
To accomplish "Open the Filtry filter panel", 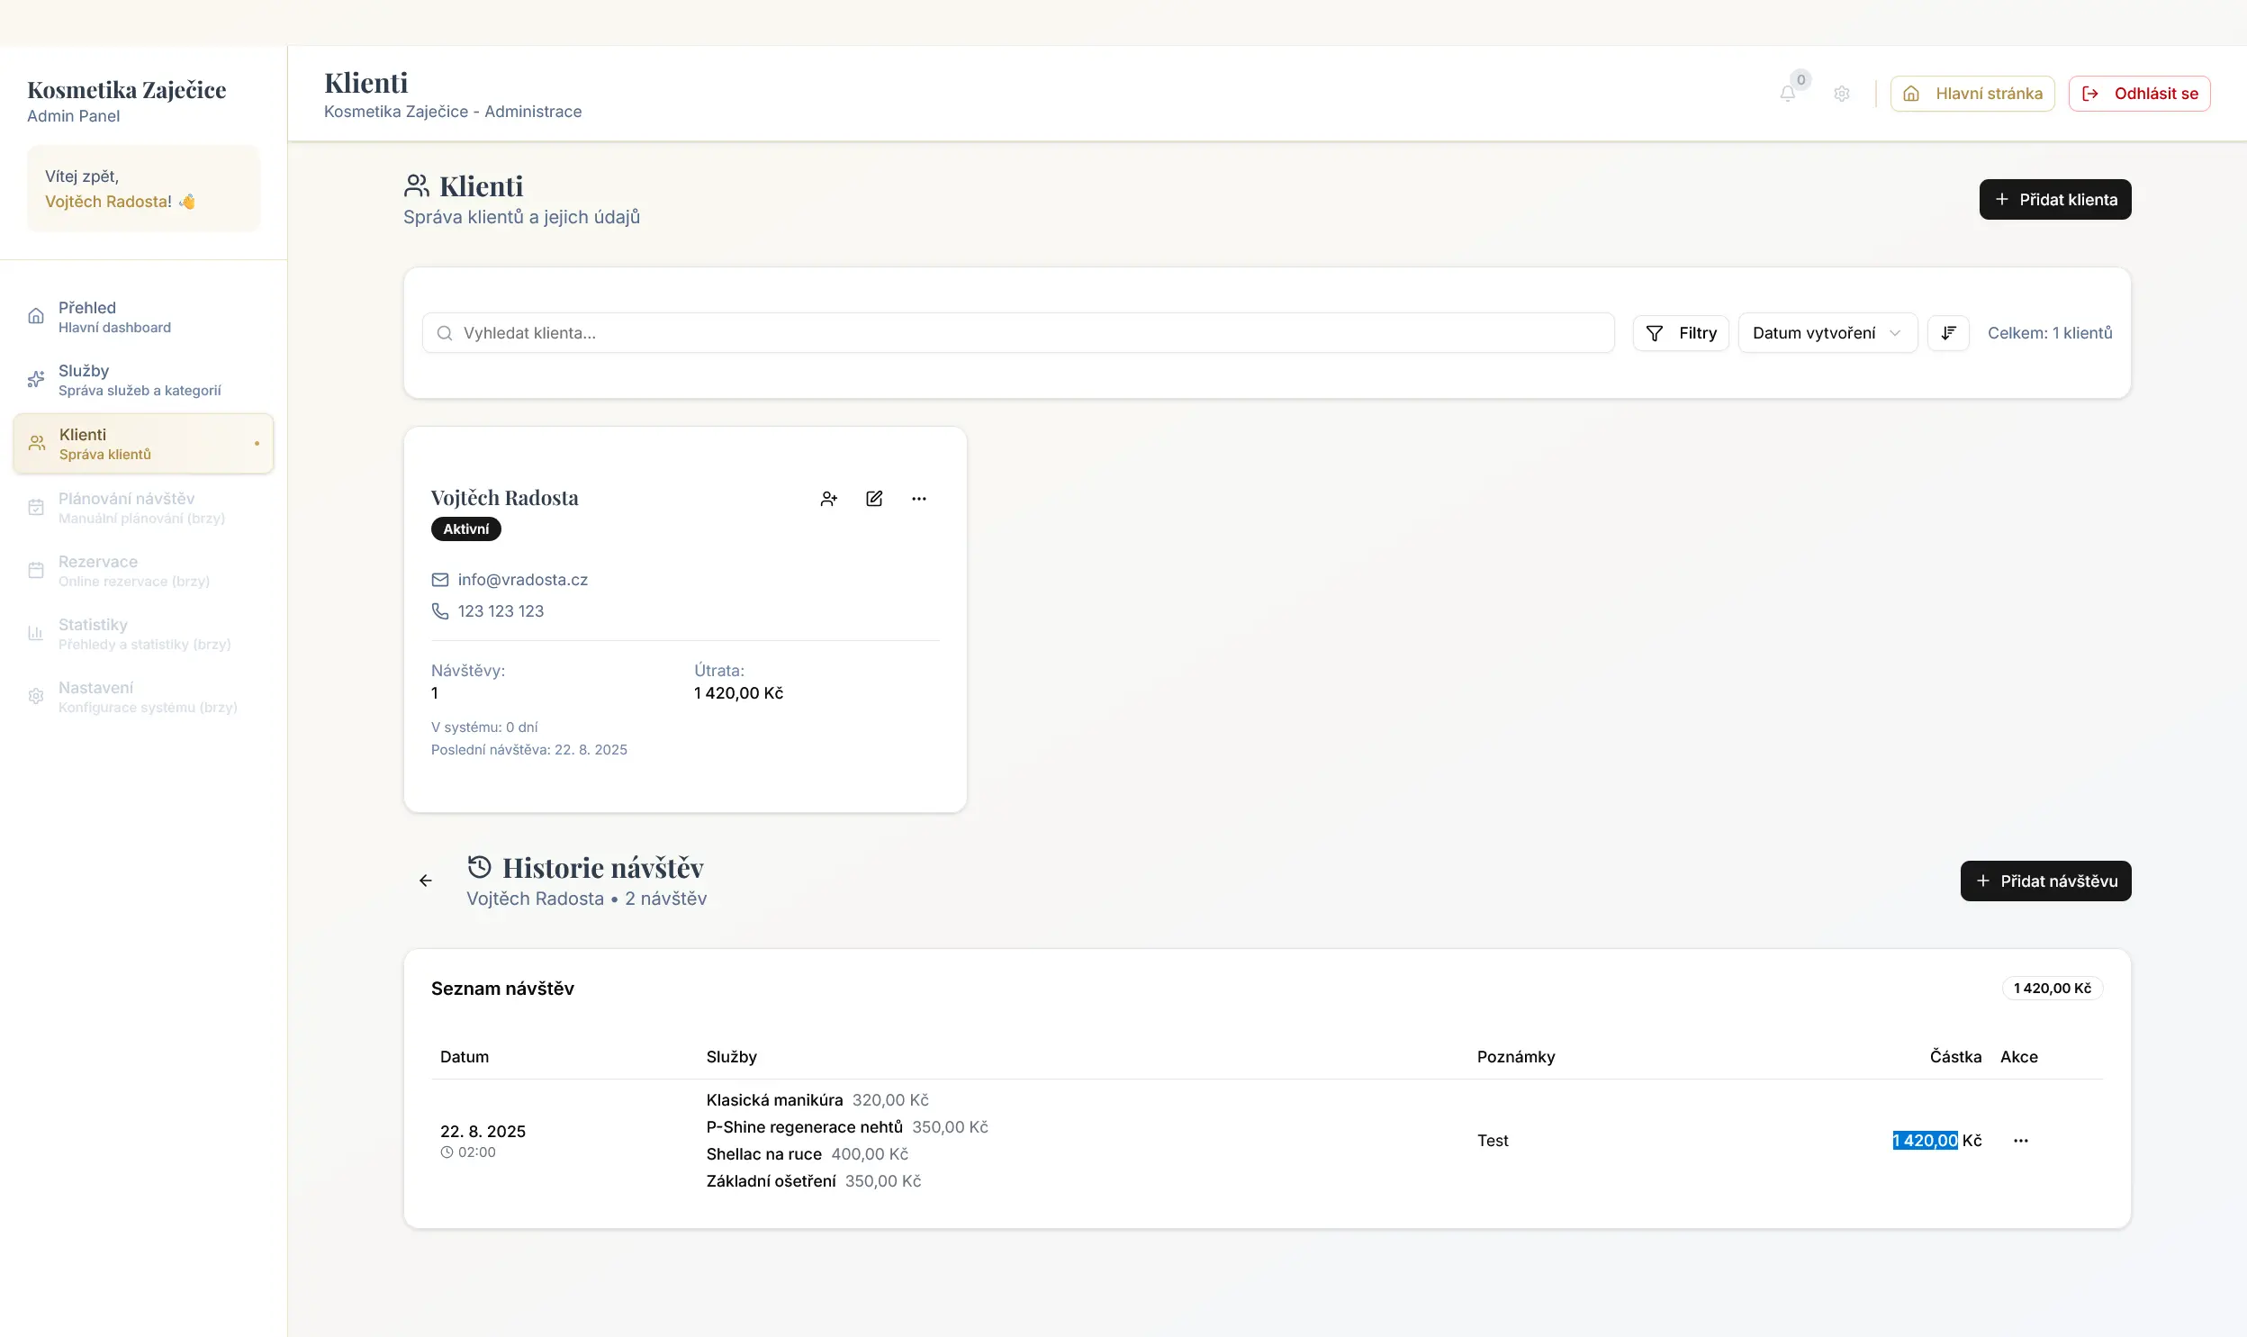I will [x=1681, y=333].
